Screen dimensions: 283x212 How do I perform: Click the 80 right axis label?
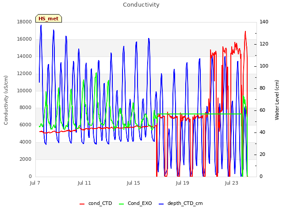[262, 88]
